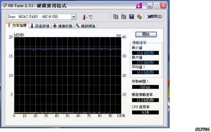Click the maximum value 17.0 MB/秒

point(145,63)
